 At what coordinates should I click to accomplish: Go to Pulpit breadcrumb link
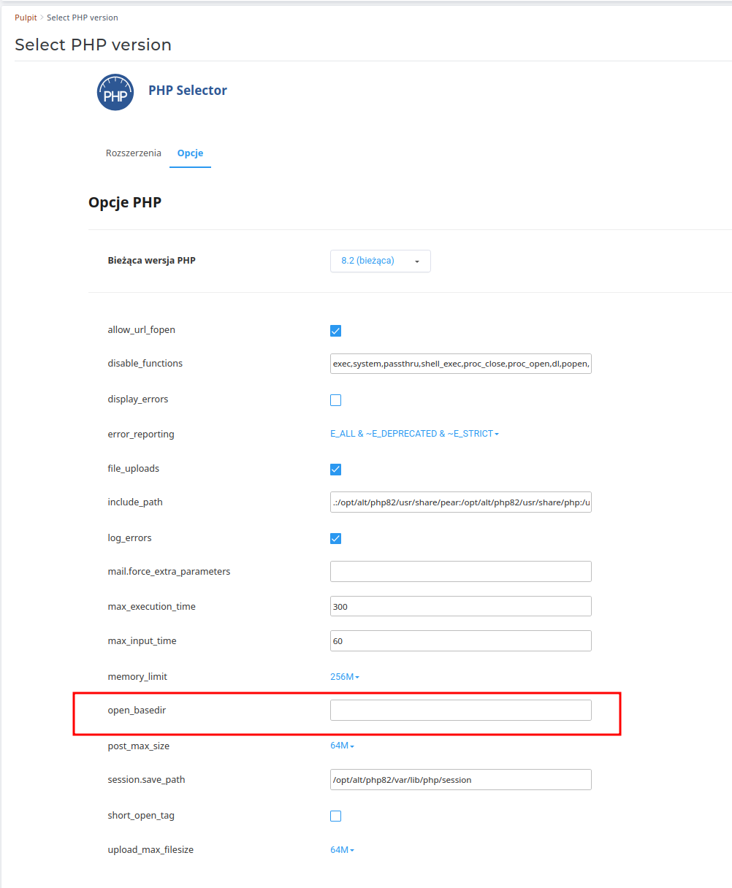(26, 18)
